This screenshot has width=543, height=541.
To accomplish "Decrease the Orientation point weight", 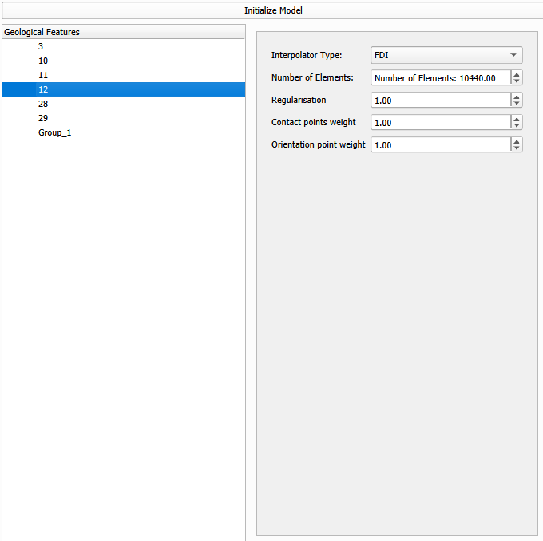I will pyautogui.click(x=517, y=148).
